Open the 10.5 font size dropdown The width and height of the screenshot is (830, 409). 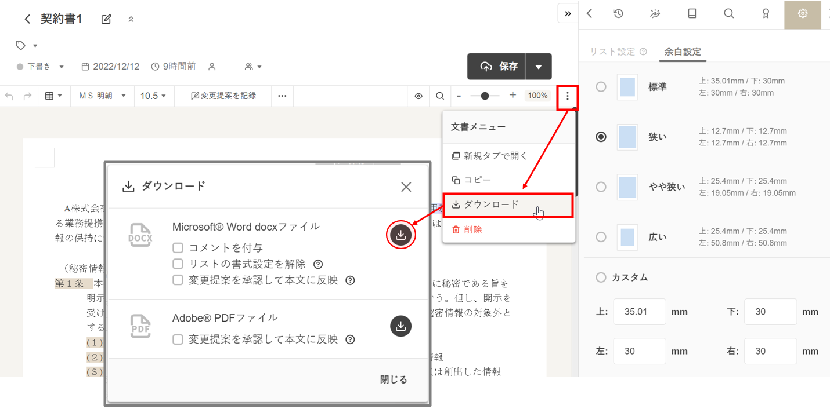(153, 96)
